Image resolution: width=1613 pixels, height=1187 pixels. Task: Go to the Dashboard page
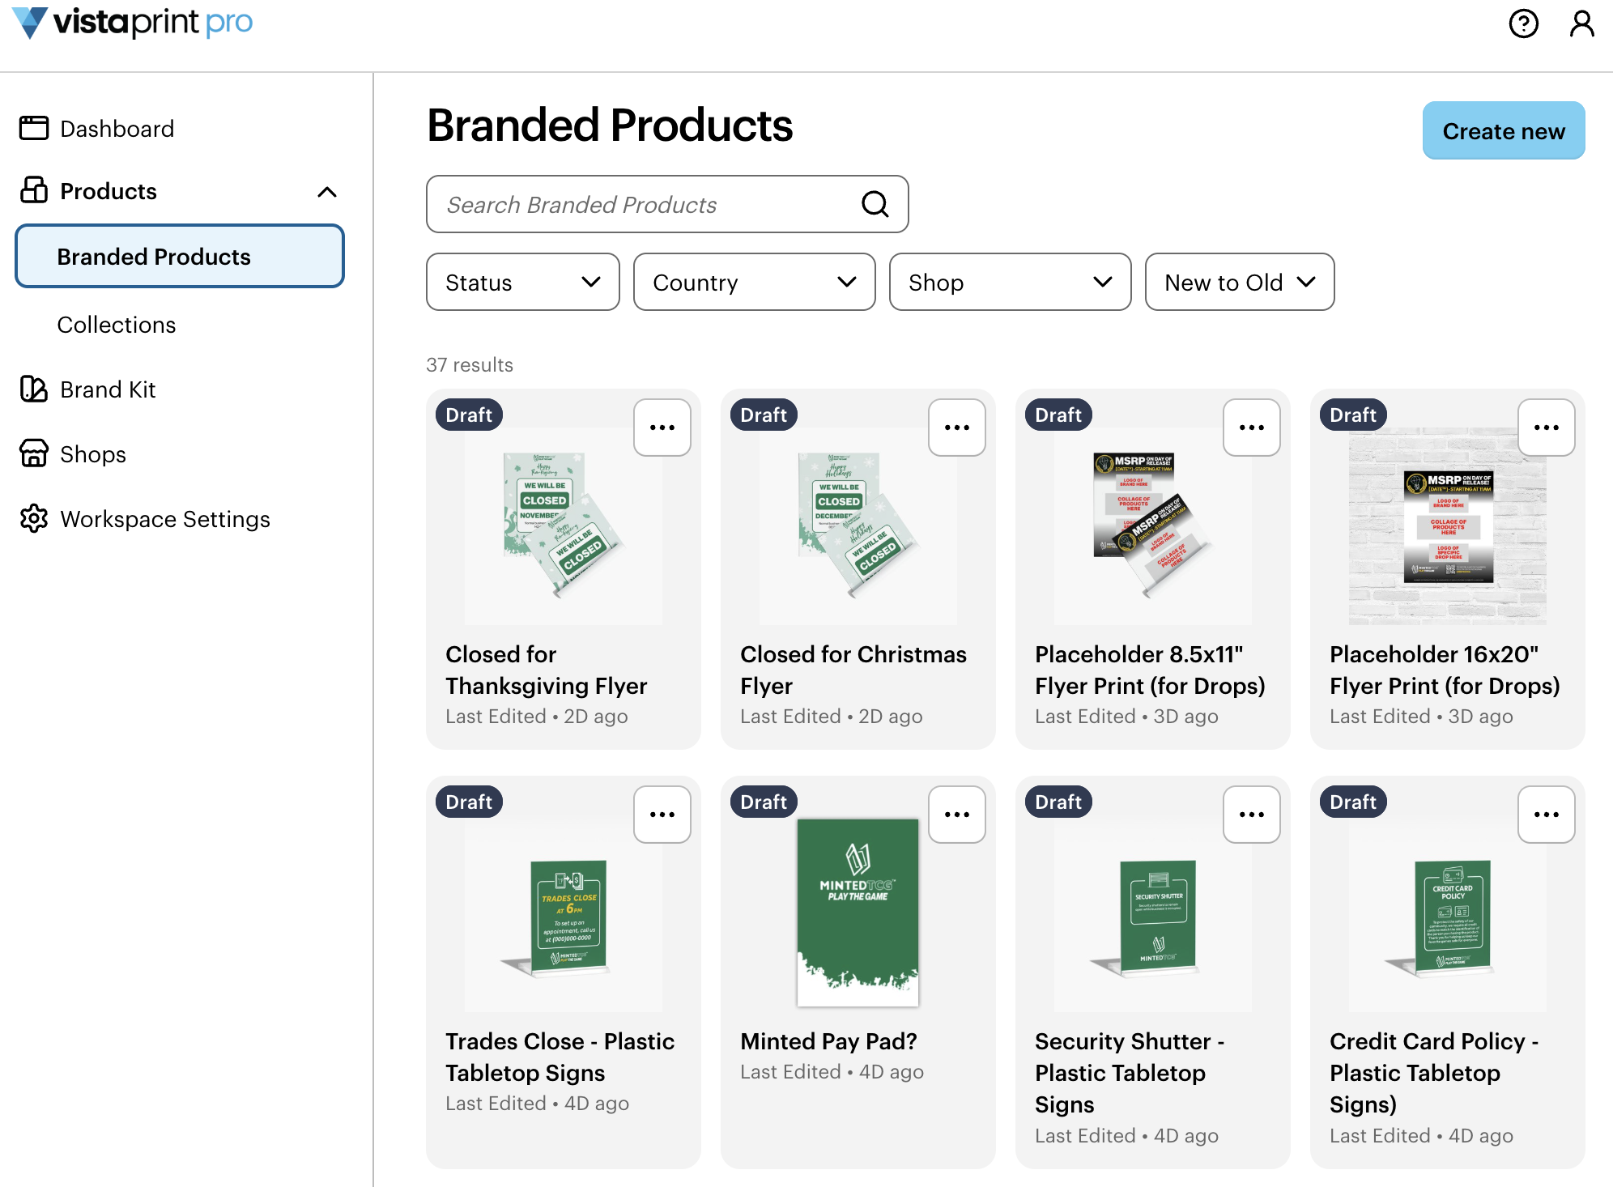117,129
